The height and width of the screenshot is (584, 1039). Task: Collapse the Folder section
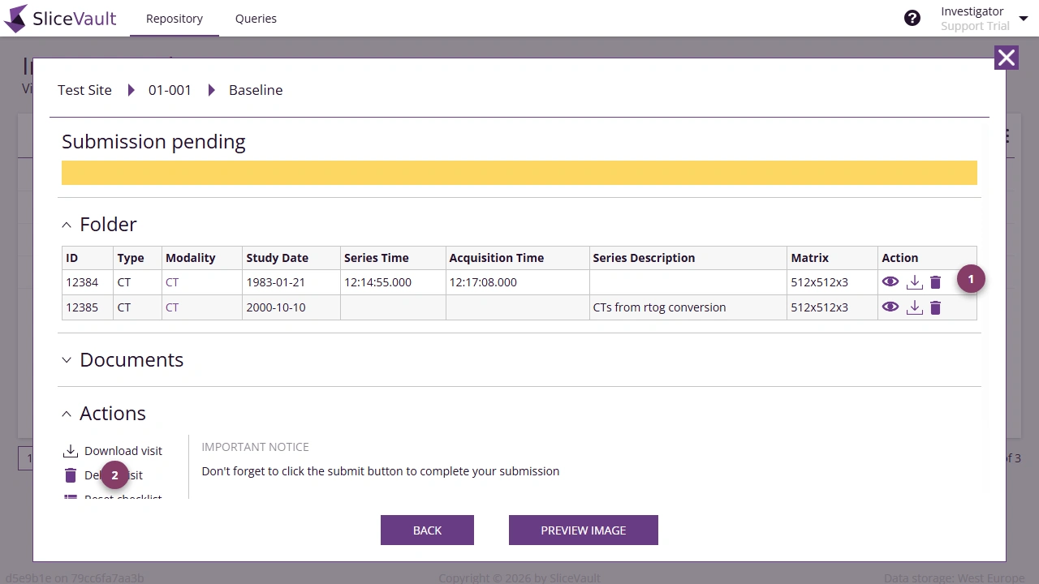(67, 225)
